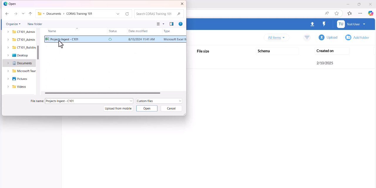
Task: Click Upload from mobile button
Action: [x=118, y=108]
